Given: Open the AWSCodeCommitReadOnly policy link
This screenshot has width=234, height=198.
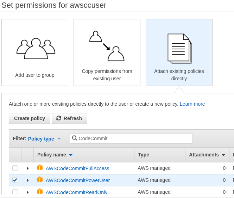Looking at the screenshot, I should click(76, 192).
